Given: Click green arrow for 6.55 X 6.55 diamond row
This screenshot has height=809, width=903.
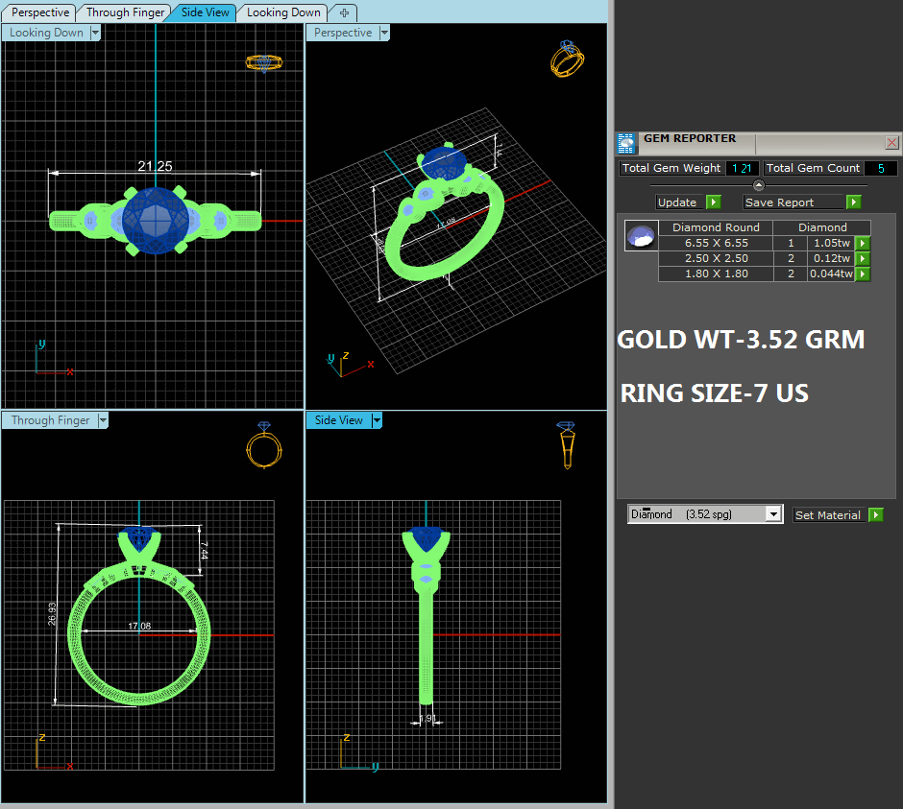Looking at the screenshot, I should 862,244.
